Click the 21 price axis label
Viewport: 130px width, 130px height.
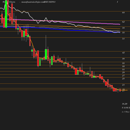(123, 85)
